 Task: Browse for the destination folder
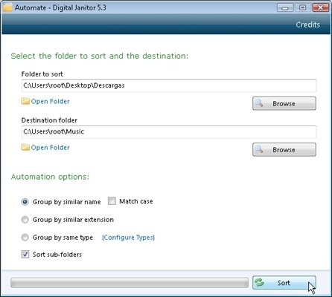click(284, 149)
